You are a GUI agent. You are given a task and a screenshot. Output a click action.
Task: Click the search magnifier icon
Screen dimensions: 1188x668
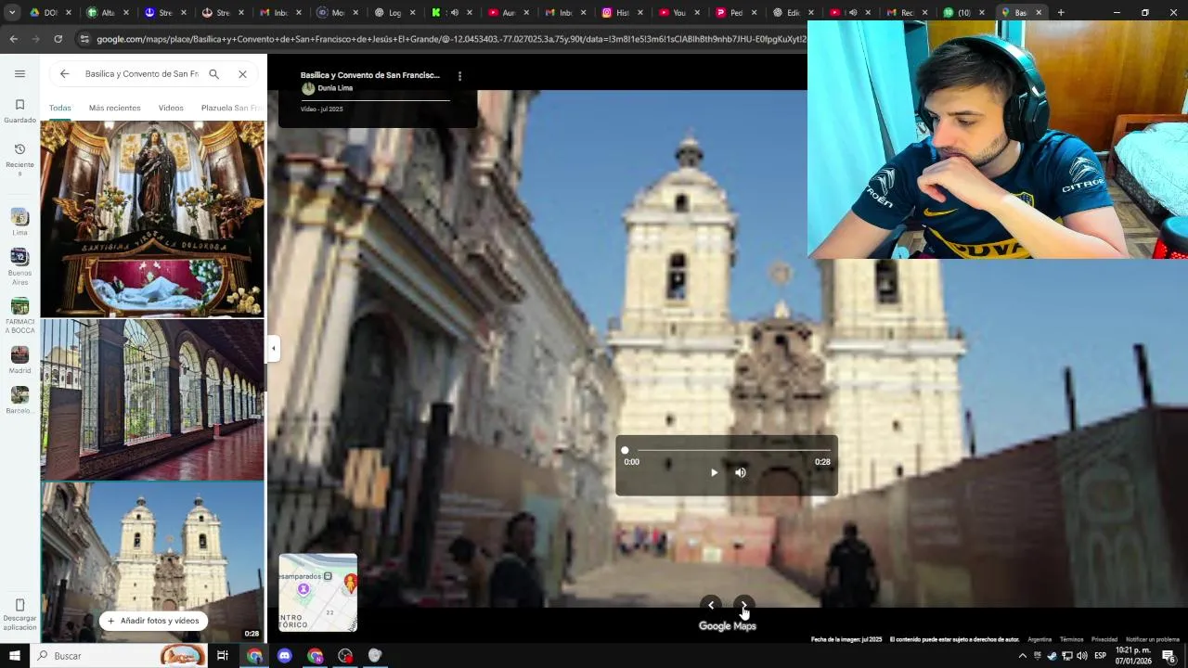213,73
